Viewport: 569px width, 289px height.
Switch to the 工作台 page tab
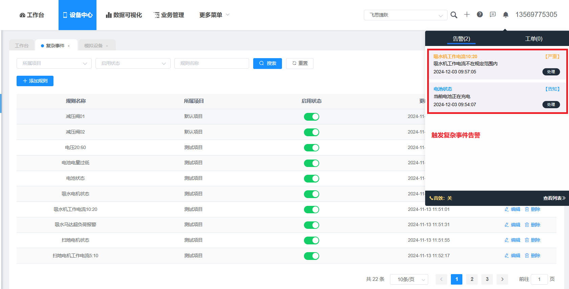(22, 46)
